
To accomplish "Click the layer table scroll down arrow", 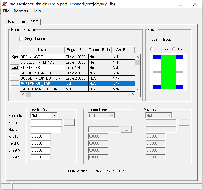I will pos(138,89).
